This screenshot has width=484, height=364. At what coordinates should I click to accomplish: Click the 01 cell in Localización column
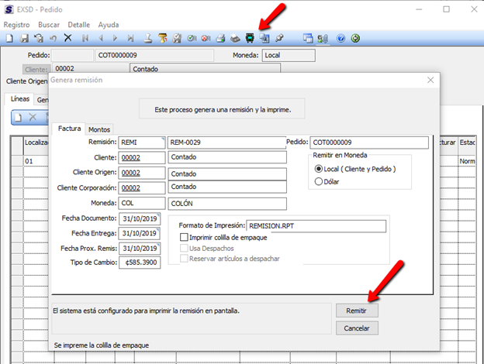[x=36, y=161]
